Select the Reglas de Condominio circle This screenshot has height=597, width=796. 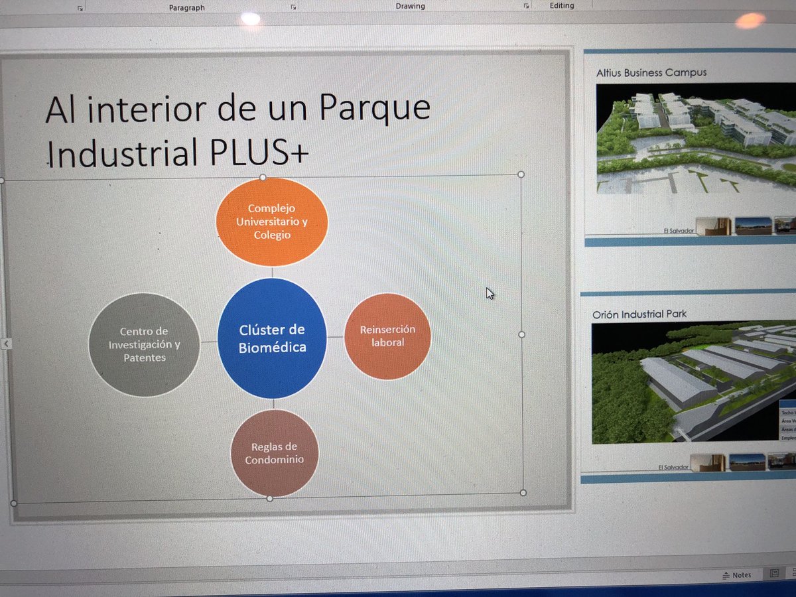(x=275, y=453)
